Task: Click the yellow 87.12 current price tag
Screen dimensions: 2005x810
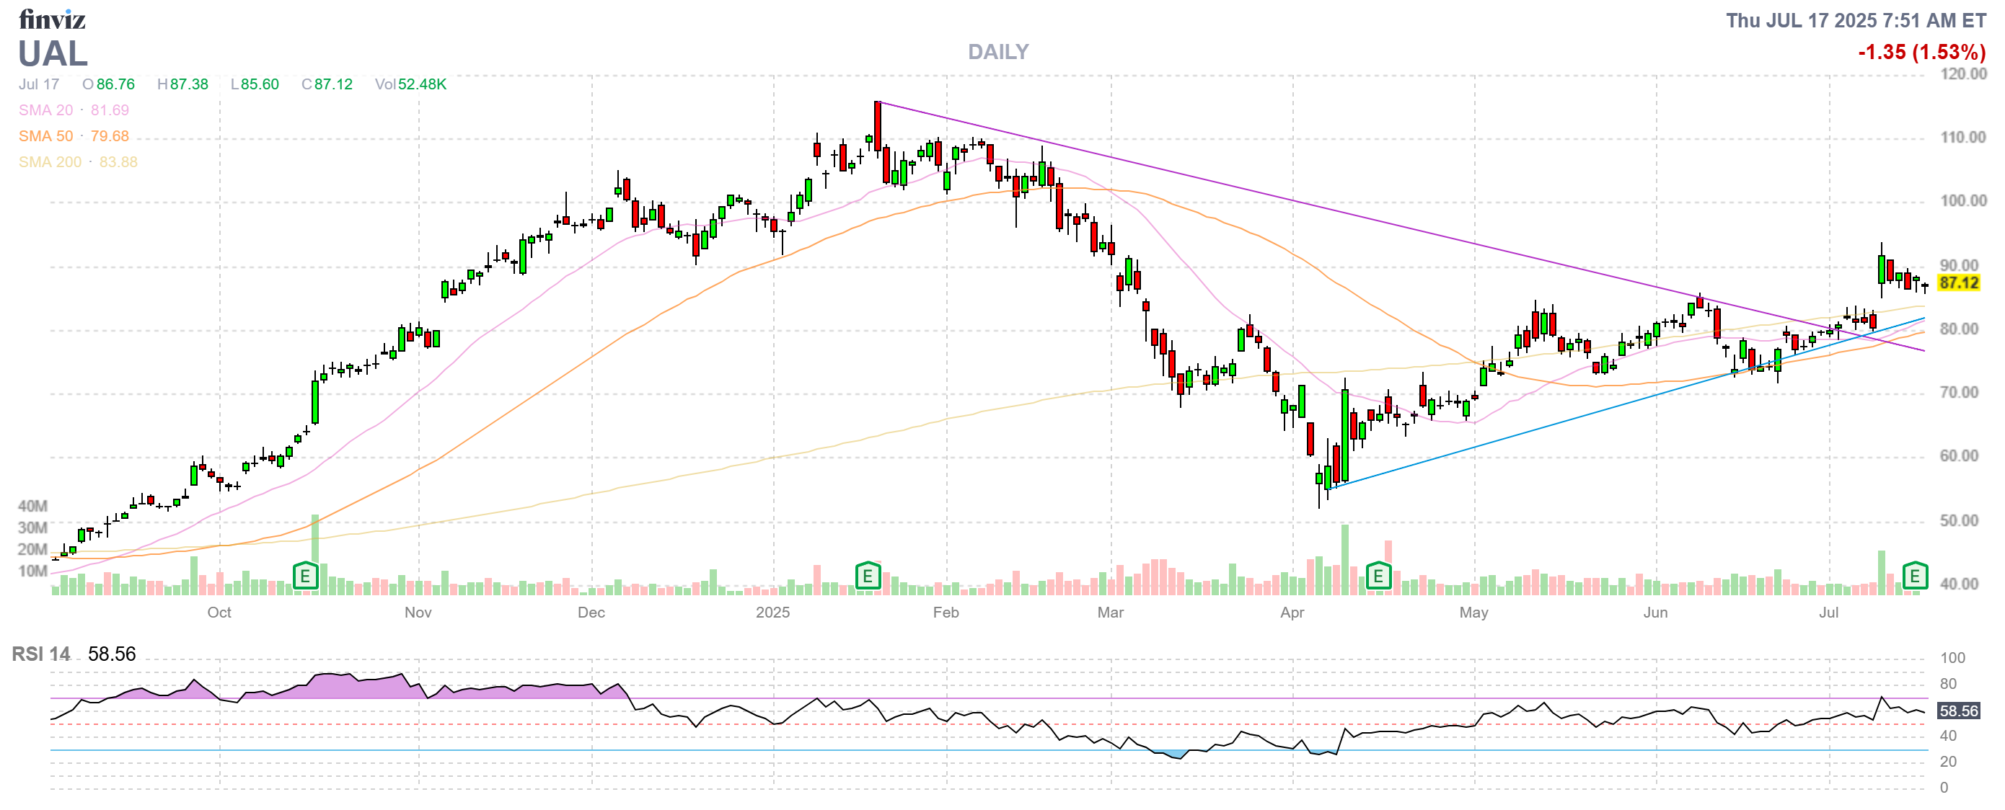Action: click(x=1958, y=283)
